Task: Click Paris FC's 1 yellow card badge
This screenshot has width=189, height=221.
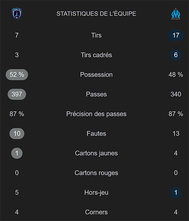Action: point(17,153)
